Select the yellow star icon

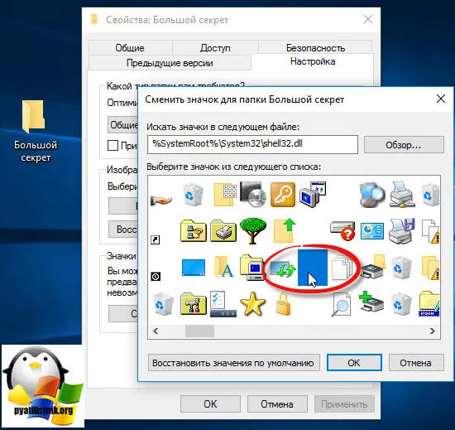tap(253, 304)
